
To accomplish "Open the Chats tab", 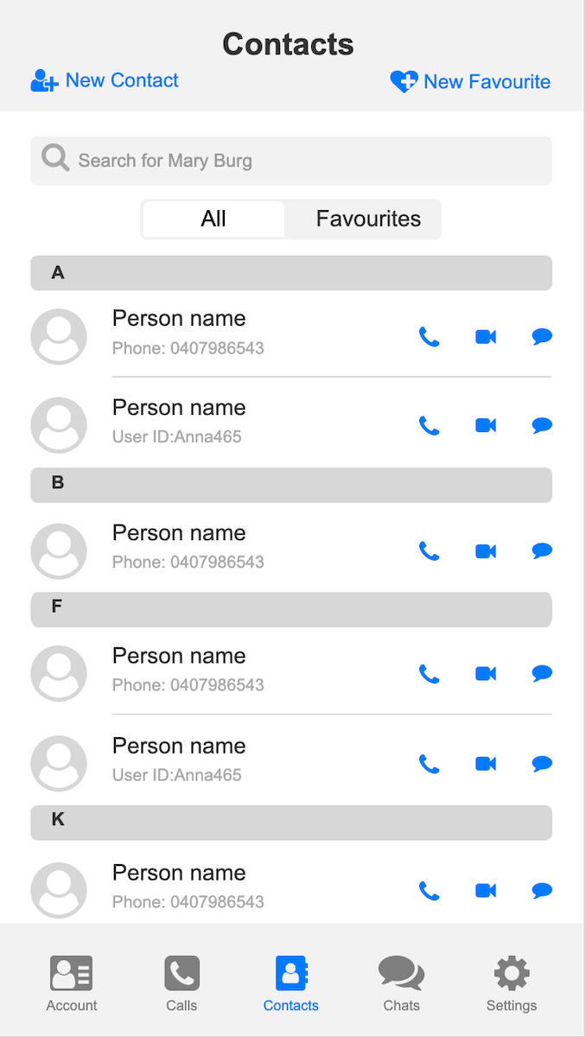I will [401, 983].
